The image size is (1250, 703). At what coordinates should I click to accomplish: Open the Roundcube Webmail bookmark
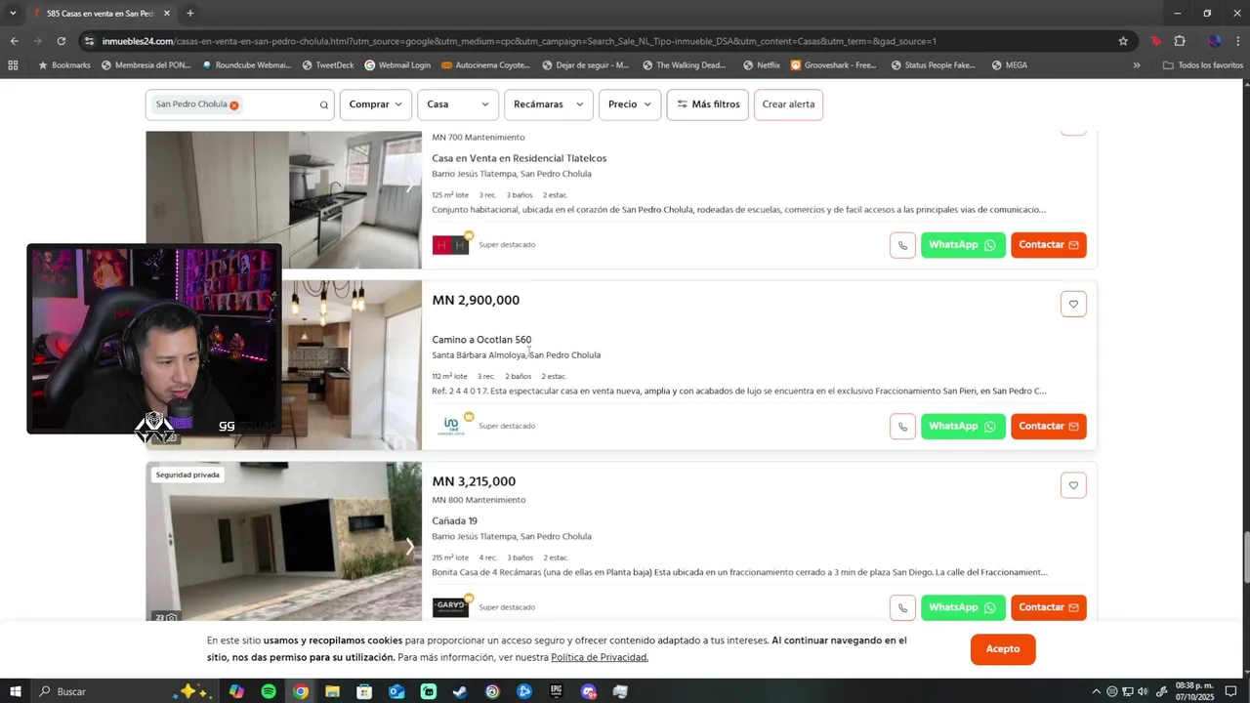[x=247, y=65]
